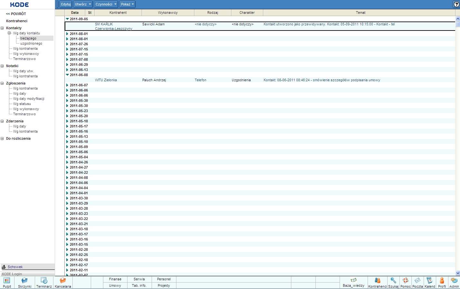Select Wg daty utw. under Notatki

tap(23, 71)
